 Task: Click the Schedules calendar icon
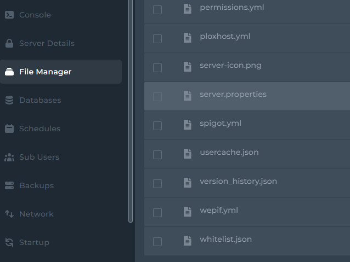pyautogui.click(x=9, y=129)
